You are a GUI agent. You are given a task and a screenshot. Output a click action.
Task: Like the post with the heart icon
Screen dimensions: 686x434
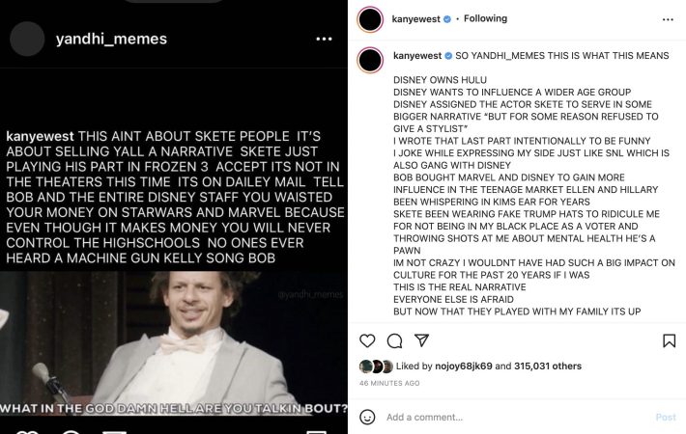pyautogui.click(x=367, y=340)
